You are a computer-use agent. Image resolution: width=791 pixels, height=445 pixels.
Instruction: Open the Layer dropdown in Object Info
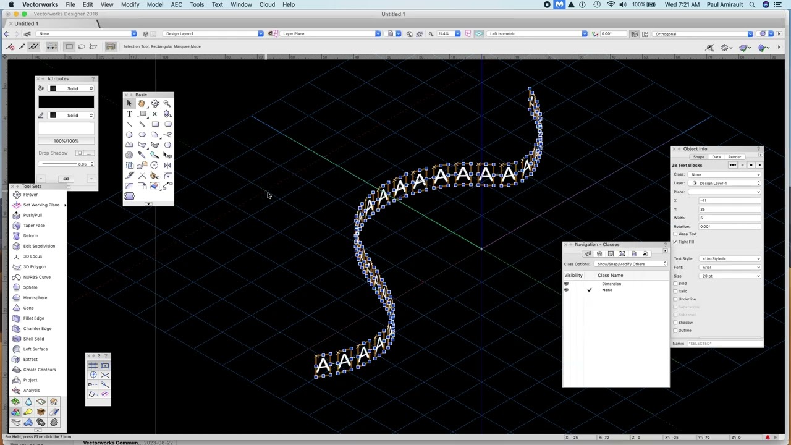coord(725,183)
